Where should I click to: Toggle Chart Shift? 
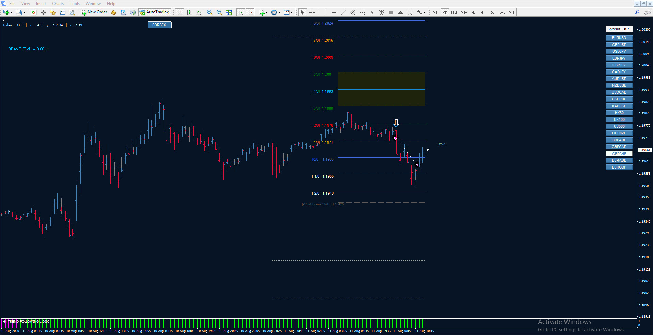point(251,12)
